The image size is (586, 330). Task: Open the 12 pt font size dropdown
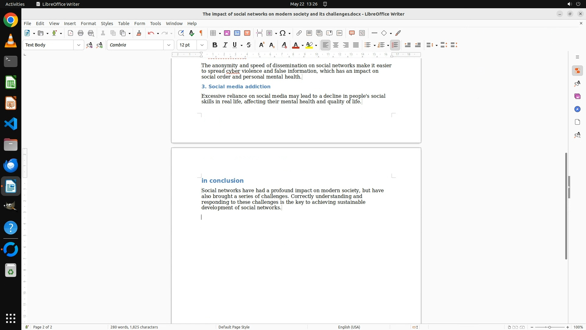[202, 45]
